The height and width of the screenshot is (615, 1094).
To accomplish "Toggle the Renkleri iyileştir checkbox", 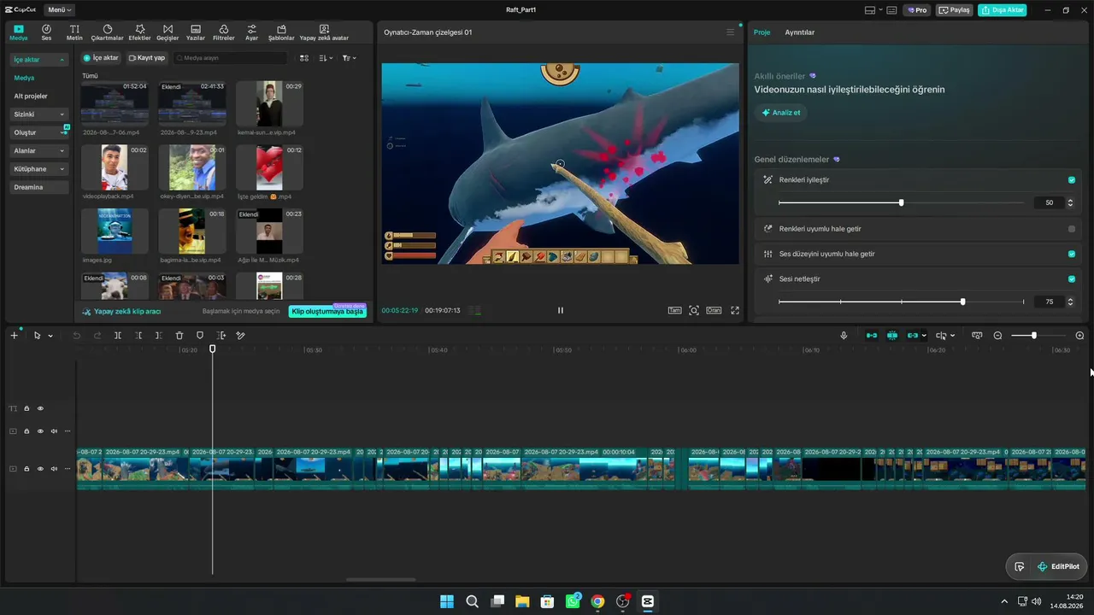I will pos(1072,180).
